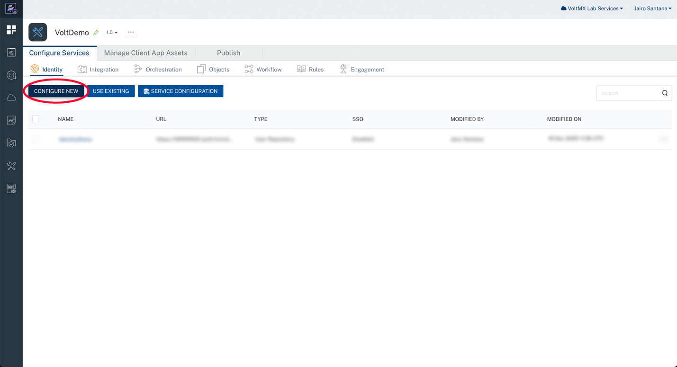The image size is (677, 367).
Task: Go to the Integration services tab
Action: coord(98,70)
